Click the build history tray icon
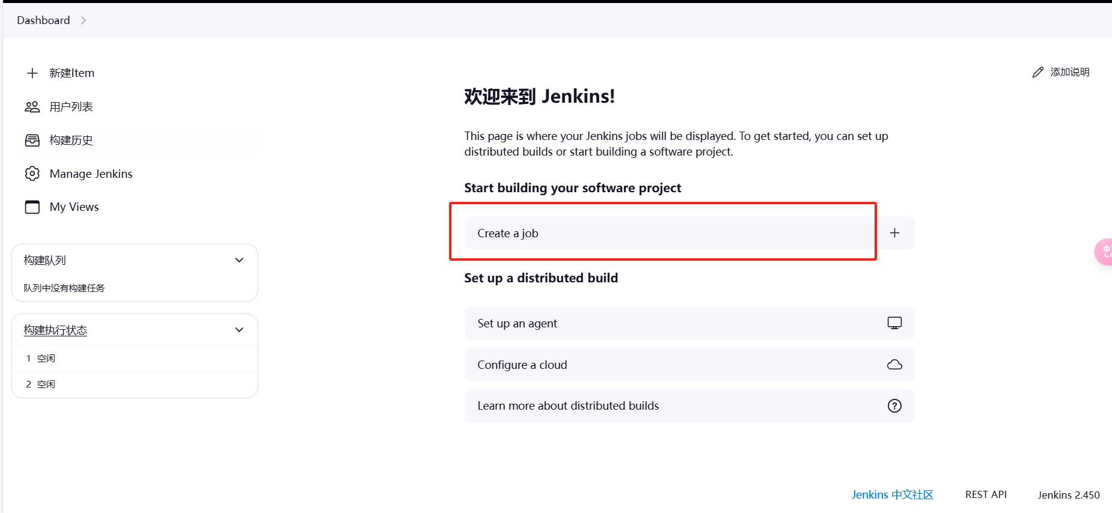Image resolution: width=1112 pixels, height=513 pixels. 32,141
